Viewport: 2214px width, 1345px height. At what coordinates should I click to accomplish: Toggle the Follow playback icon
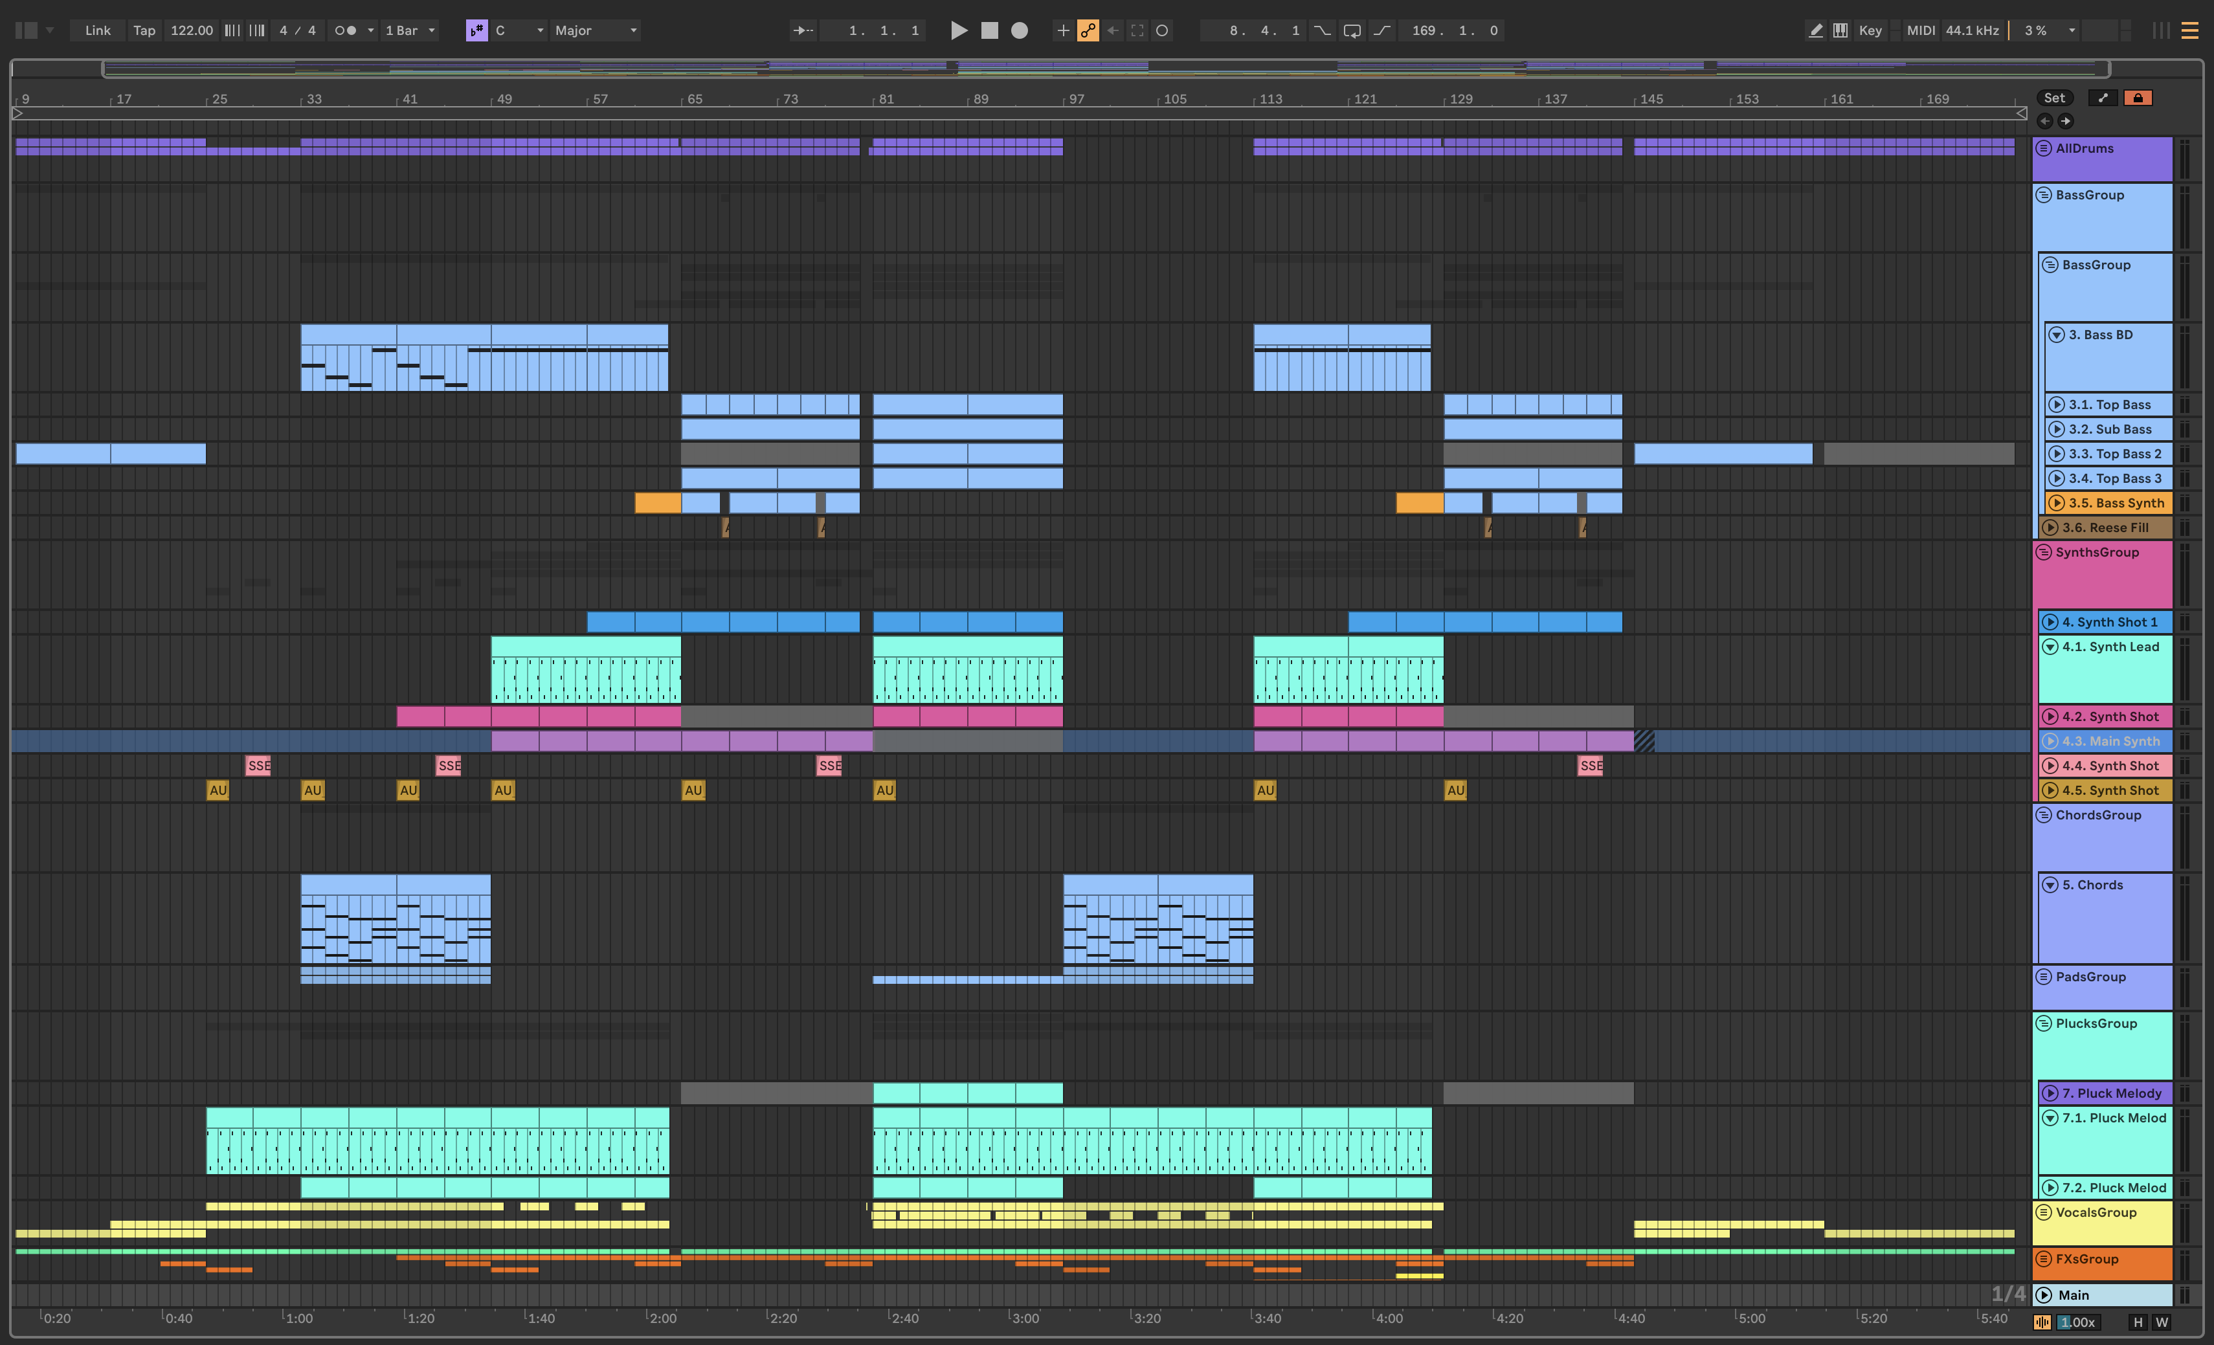[x=802, y=30]
